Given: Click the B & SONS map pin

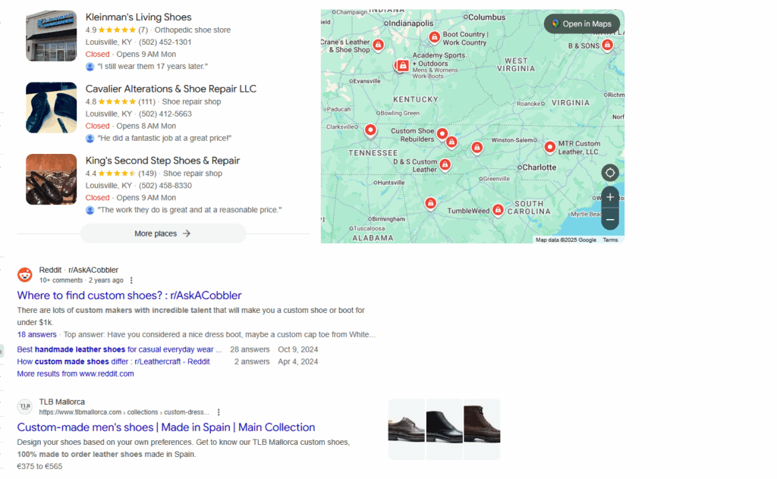Looking at the screenshot, I should click(607, 45).
